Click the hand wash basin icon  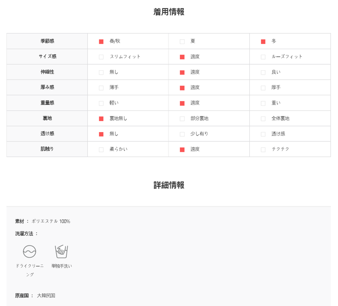[x=61, y=251]
